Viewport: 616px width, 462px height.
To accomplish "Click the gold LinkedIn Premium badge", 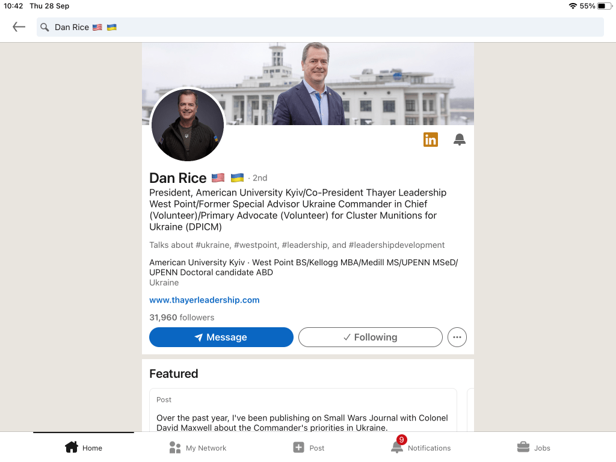I will (431, 140).
